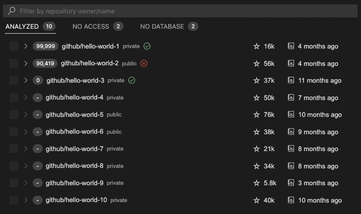
Task: Click the last-updated icon beside 11 months ago
Action: [291, 80]
